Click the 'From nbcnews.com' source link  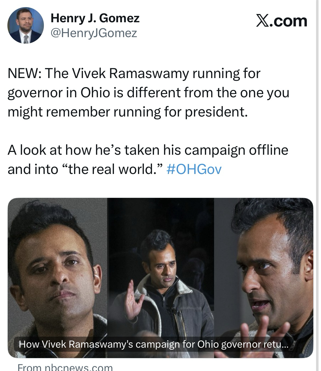pos(65,367)
